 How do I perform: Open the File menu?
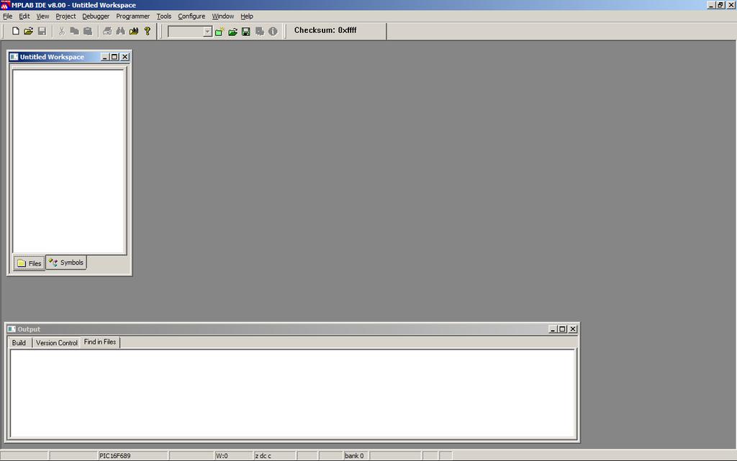(7, 16)
